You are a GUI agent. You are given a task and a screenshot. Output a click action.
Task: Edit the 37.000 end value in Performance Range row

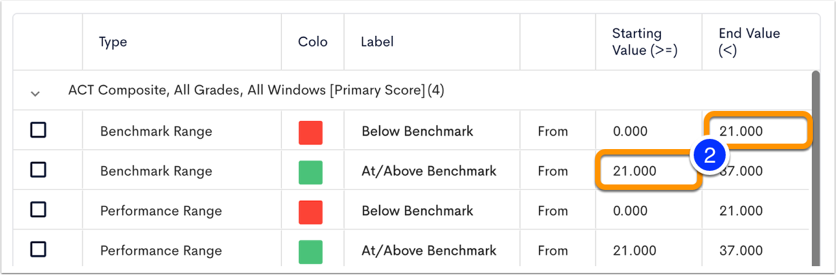tap(741, 250)
